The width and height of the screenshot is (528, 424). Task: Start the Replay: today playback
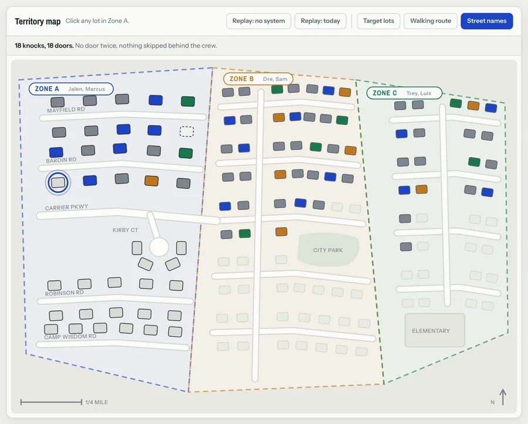point(320,21)
